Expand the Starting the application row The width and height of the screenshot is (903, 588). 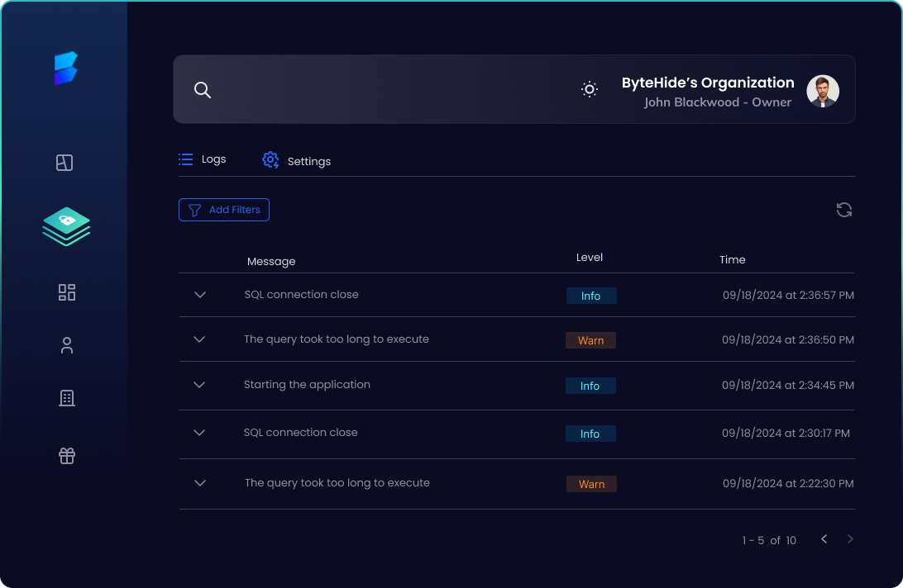(x=199, y=385)
